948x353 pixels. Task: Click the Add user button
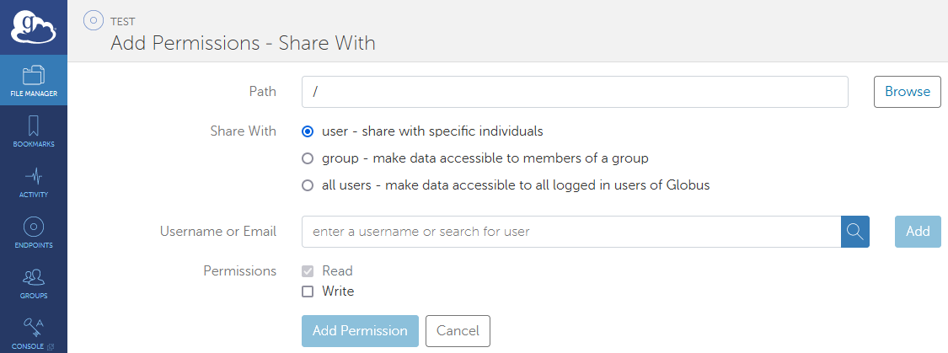tap(918, 231)
